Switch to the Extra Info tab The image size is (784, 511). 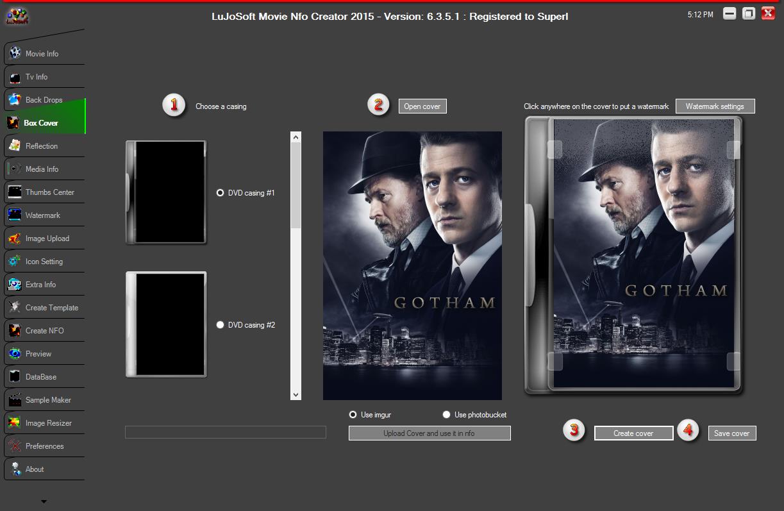[x=44, y=285]
